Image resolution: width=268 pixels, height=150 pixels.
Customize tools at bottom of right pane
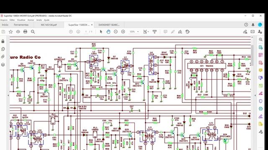tap(260, 132)
